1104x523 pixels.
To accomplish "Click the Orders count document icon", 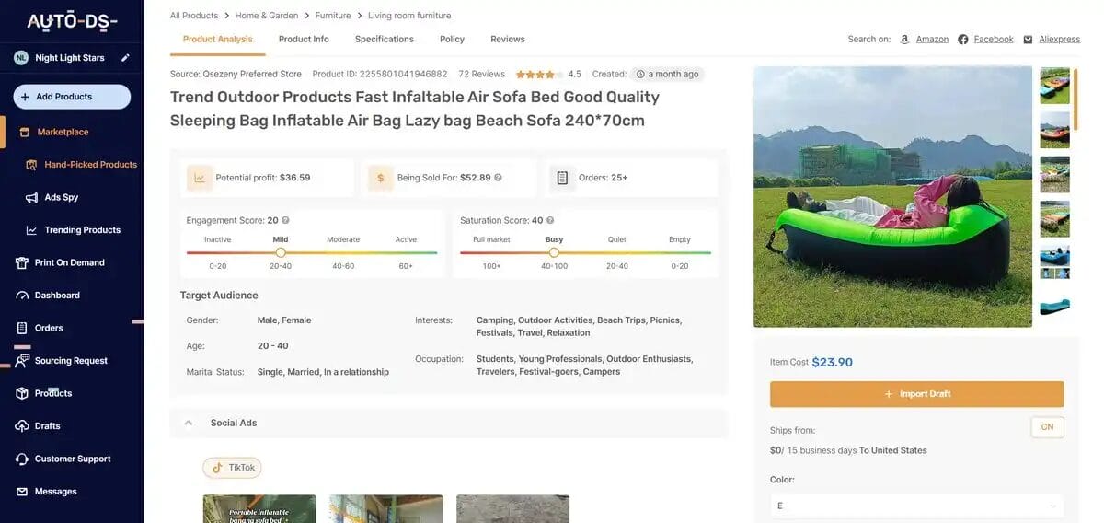I will coord(562,178).
